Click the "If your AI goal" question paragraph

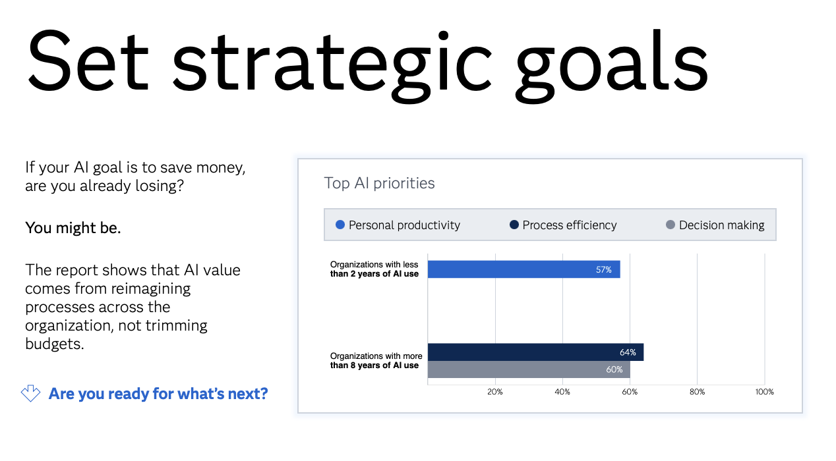(135, 176)
